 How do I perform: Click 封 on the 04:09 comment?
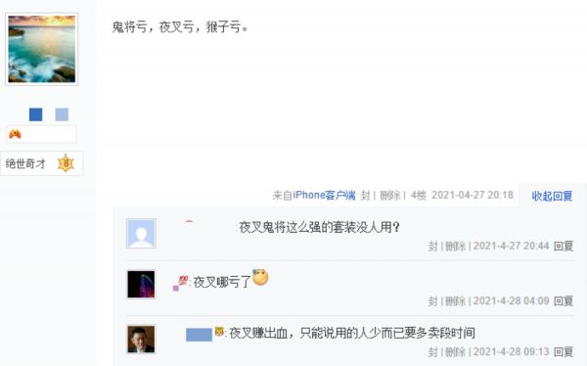pyautogui.click(x=432, y=300)
